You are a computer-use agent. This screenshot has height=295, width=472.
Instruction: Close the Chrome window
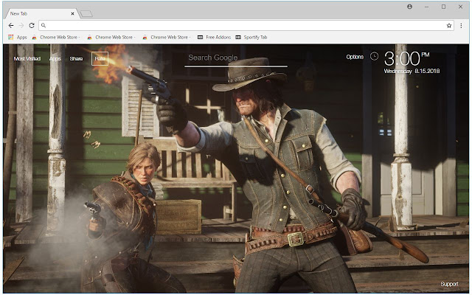click(x=460, y=7)
